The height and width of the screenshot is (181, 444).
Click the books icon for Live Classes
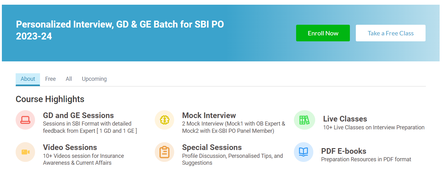pyautogui.click(x=304, y=120)
